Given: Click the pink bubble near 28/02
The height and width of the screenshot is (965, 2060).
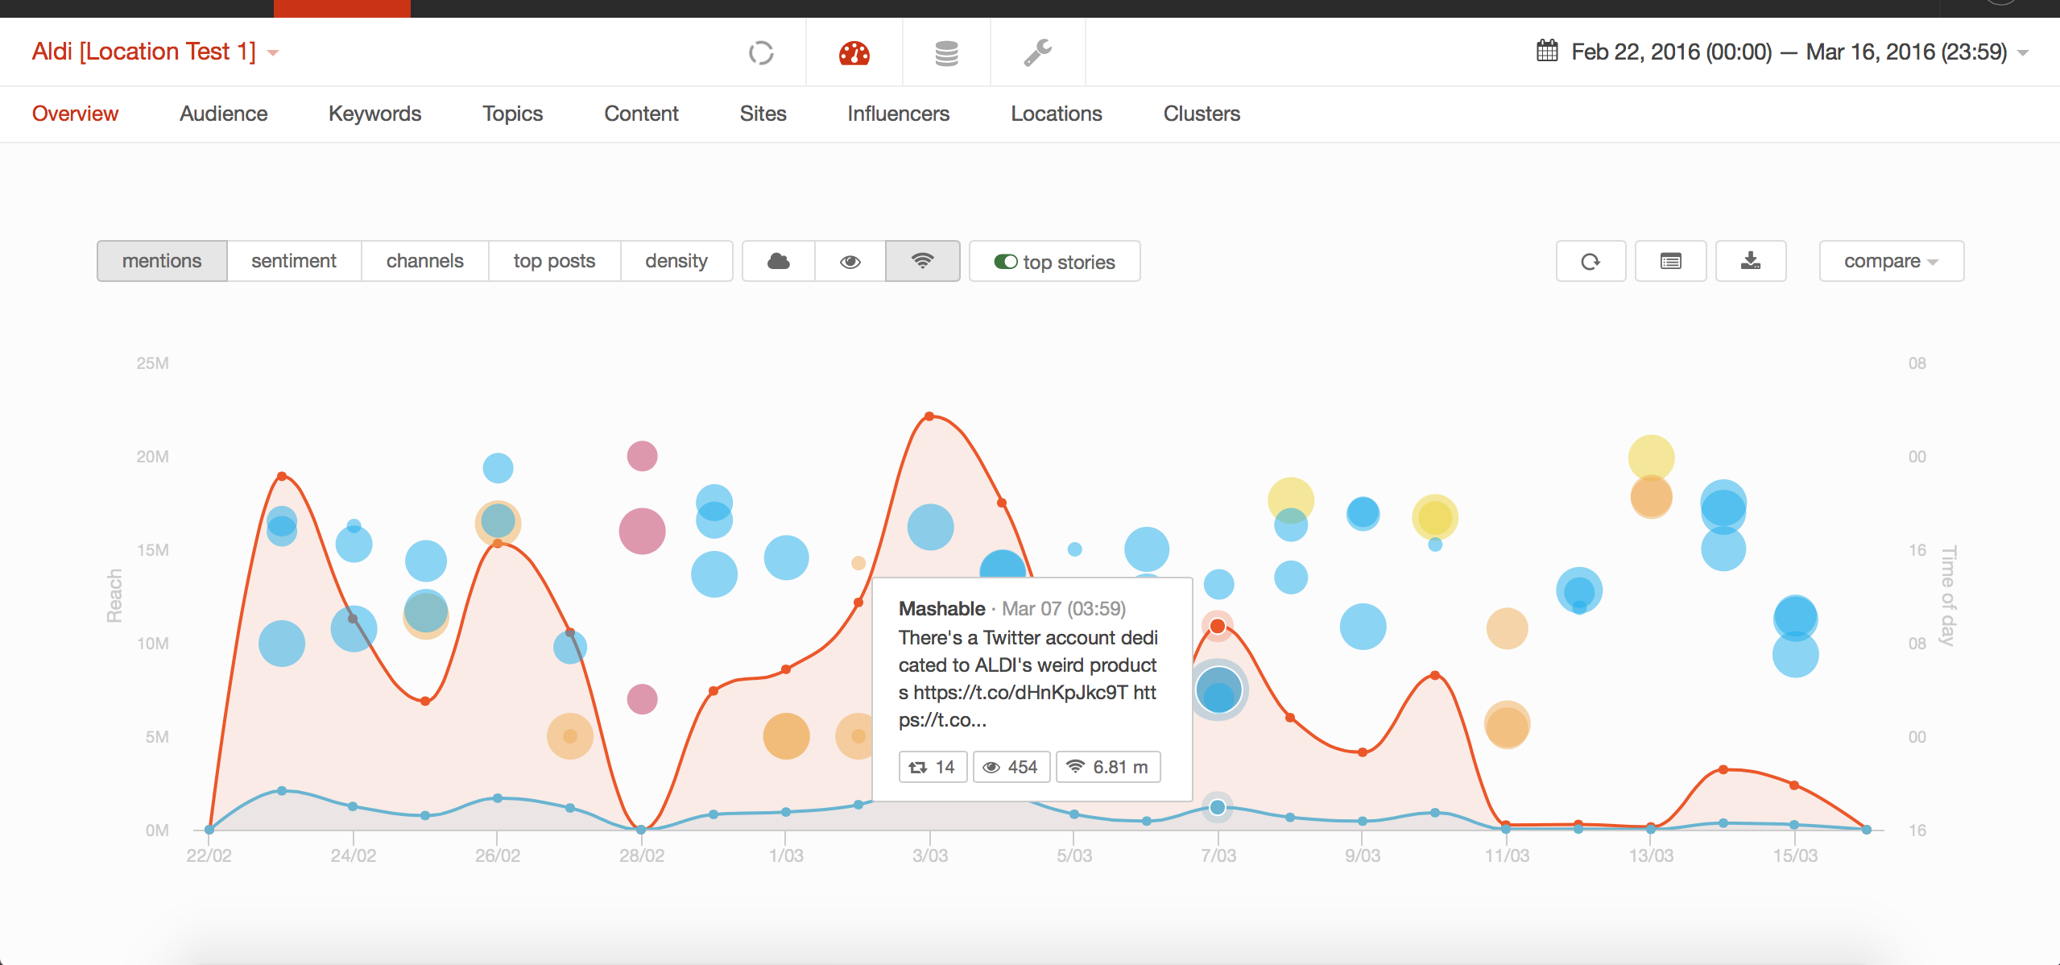Looking at the screenshot, I should click(x=642, y=532).
